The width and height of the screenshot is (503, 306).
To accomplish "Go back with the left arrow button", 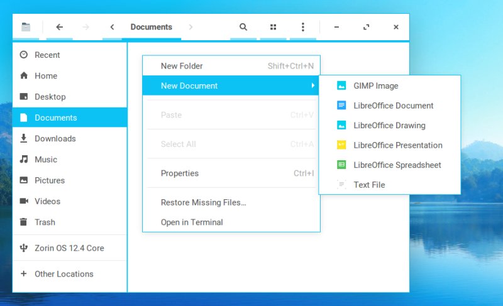I will pyautogui.click(x=59, y=27).
